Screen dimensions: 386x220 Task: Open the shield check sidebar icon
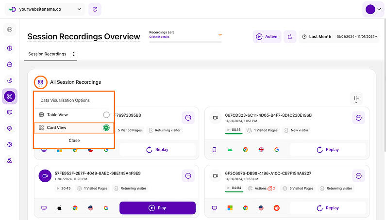10,128
